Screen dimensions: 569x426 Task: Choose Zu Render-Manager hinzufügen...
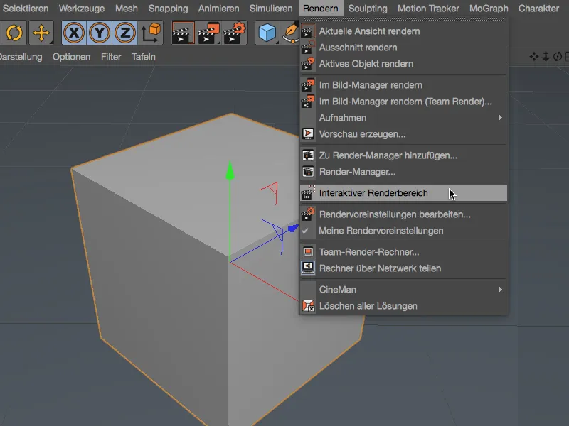click(x=403, y=155)
